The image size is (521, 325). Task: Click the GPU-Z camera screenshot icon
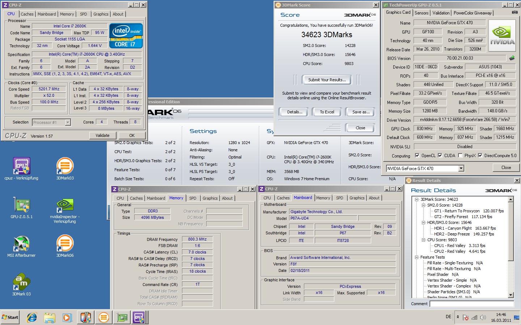point(514,12)
